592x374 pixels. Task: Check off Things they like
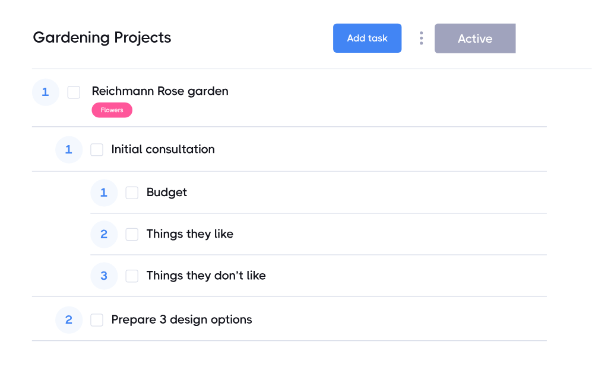click(x=132, y=234)
